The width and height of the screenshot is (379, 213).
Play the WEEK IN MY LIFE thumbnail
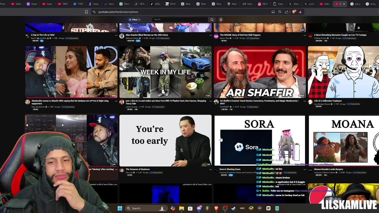(x=166, y=72)
